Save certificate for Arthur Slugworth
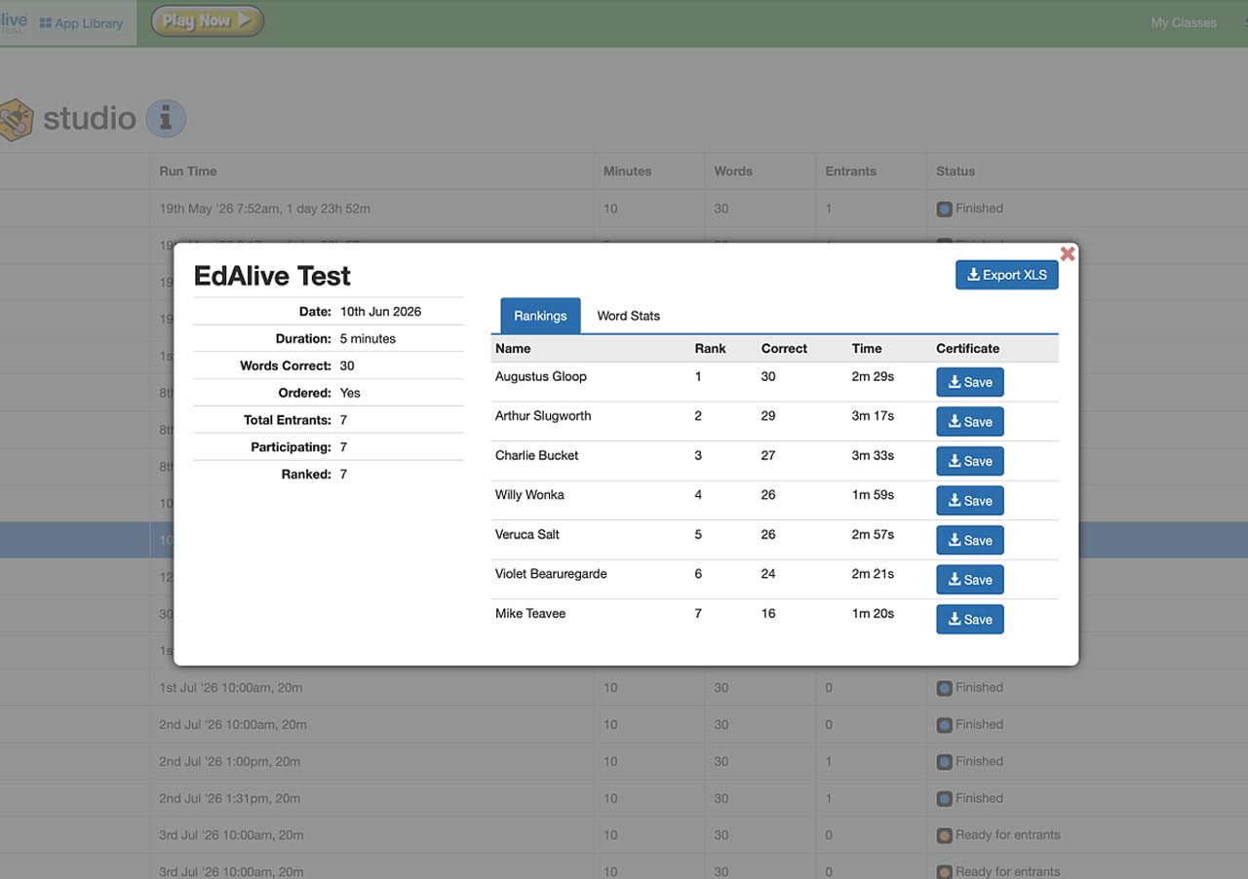 (x=970, y=422)
